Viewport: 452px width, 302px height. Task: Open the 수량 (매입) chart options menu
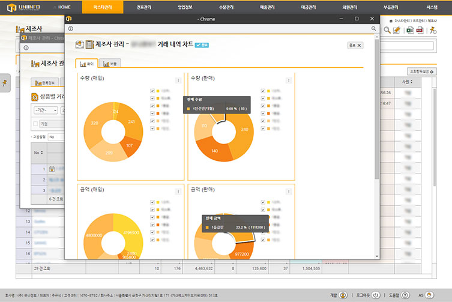pyautogui.click(x=178, y=80)
